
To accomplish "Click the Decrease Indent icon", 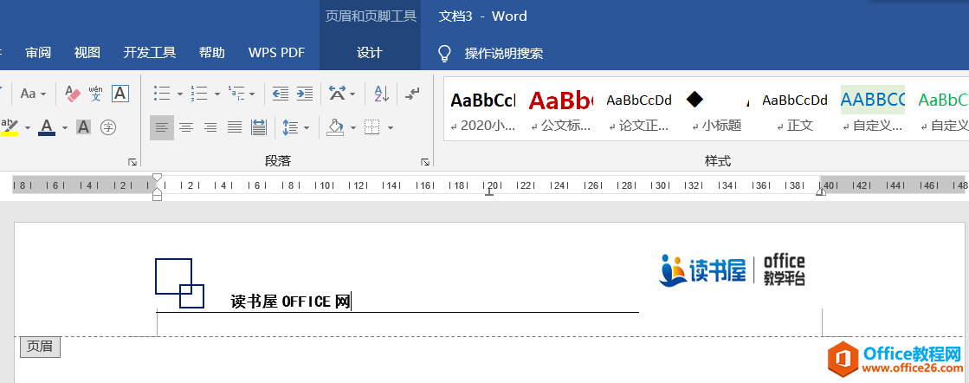I will coord(280,94).
